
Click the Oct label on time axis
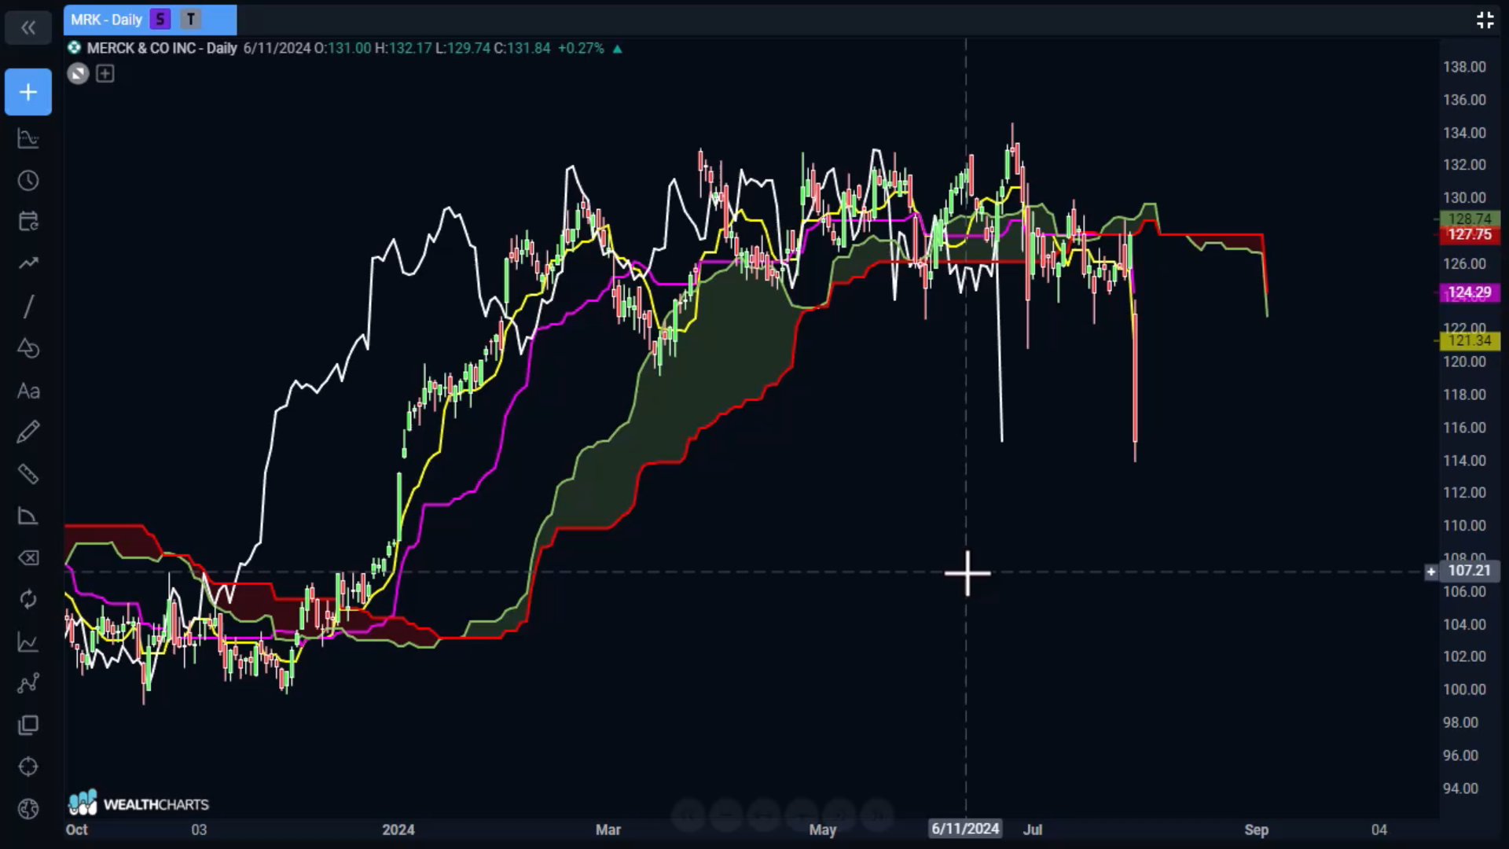click(x=76, y=829)
